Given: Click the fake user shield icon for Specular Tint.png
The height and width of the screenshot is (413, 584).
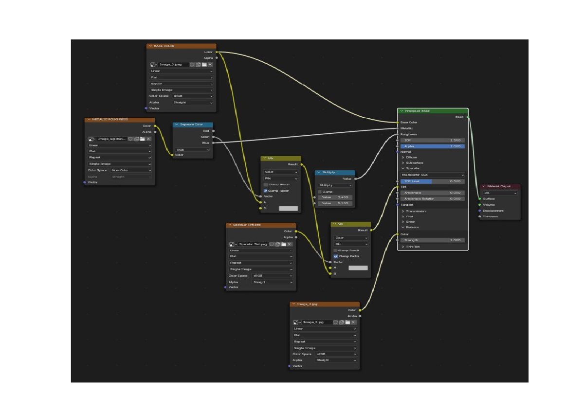Looking at the screenshot, I should 272,244.
